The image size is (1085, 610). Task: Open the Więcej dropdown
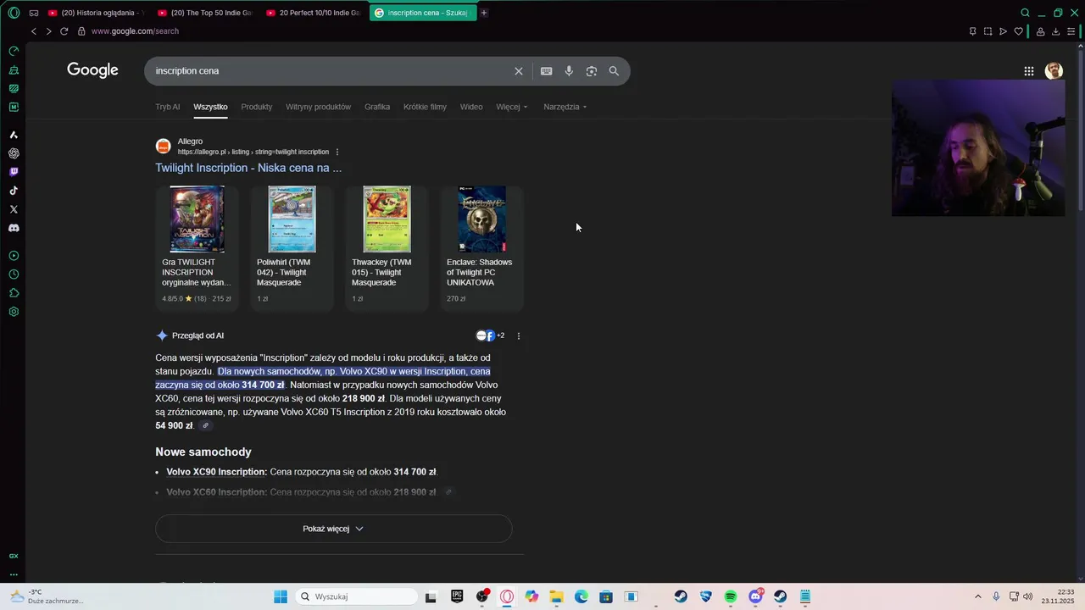click(512, 107)
